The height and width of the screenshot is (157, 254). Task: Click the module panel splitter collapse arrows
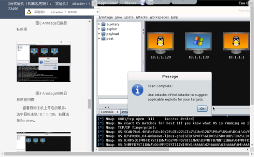pos(143,31)
